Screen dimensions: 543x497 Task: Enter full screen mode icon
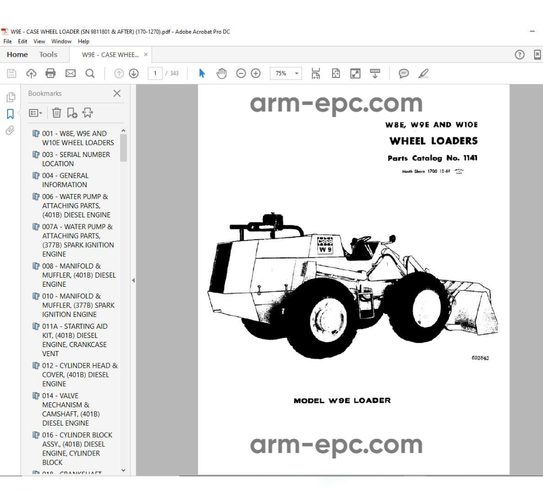tap(355, 73)
